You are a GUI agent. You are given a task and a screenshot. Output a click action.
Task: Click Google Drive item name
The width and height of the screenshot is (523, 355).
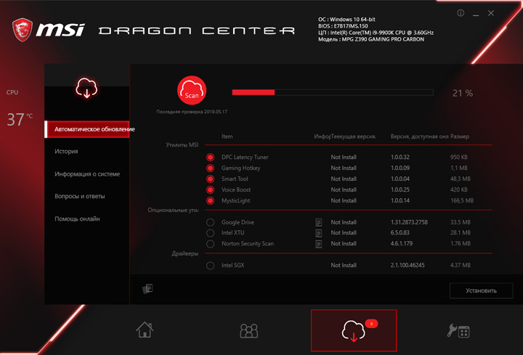pyautogui.click(x=238, y=222)
